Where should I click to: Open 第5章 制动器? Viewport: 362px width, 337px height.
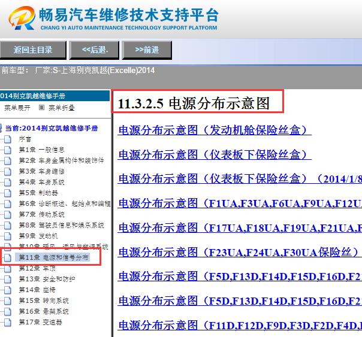tap(38, 193)
